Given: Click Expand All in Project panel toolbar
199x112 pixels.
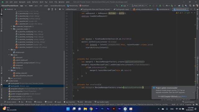Looking at the screenshot, I should point(52,9).
